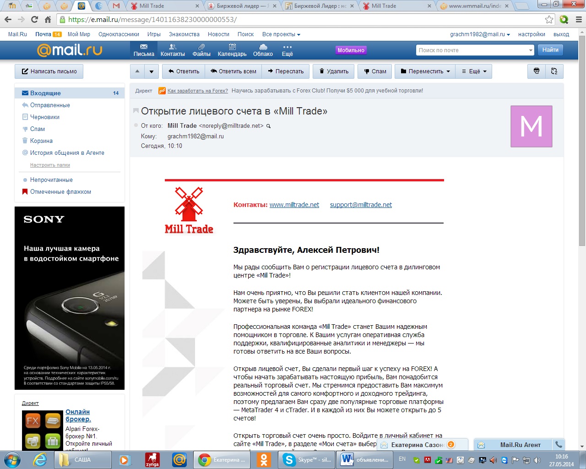586x469 pixels.
Task: Toggle the flag next to the message subject
Action: pos(136,111)
